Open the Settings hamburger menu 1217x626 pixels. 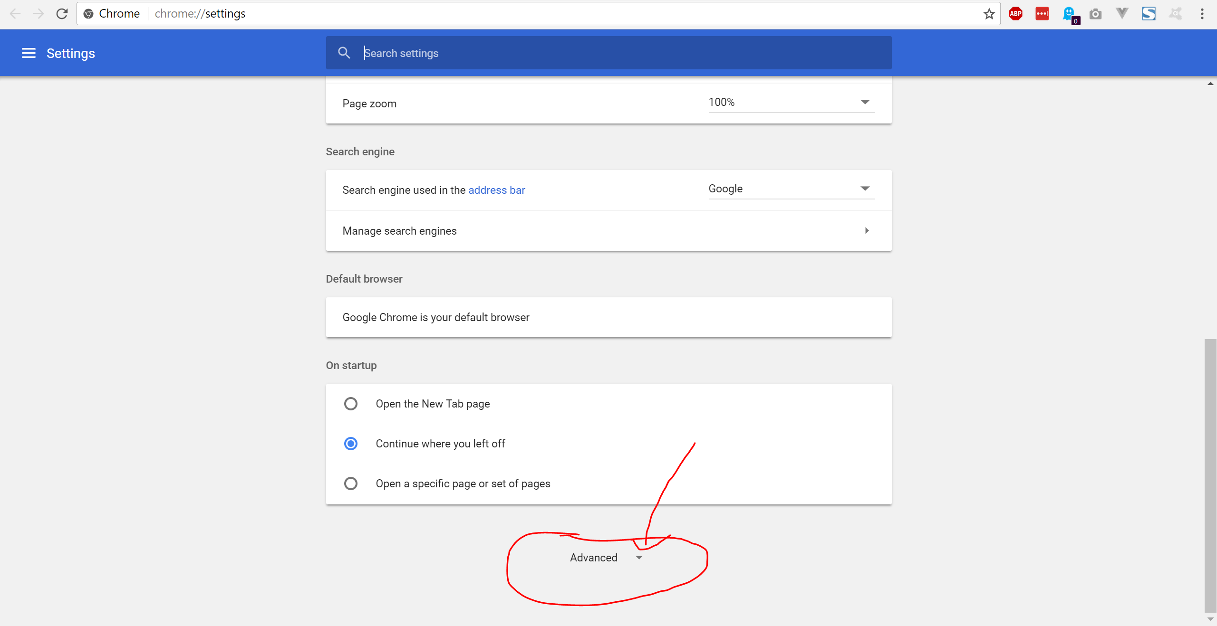pyautogui.click(x=29, y=53)
